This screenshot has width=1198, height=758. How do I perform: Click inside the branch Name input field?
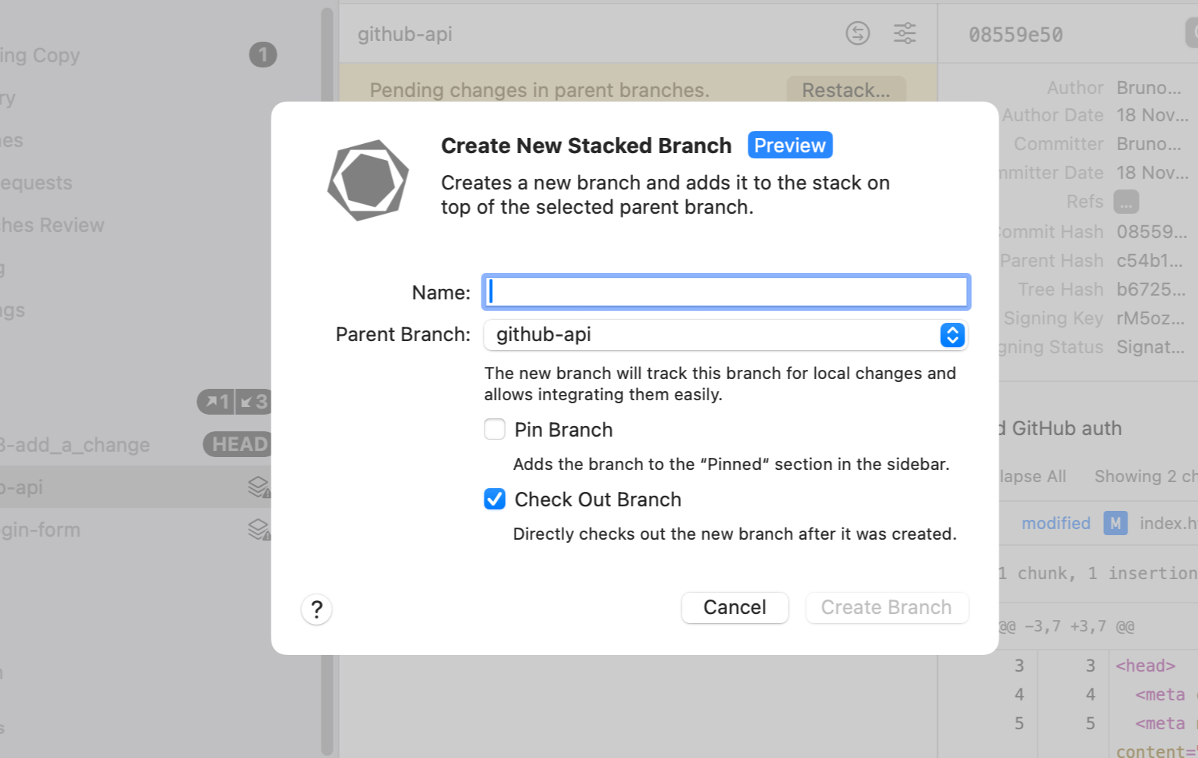(726, 292)
